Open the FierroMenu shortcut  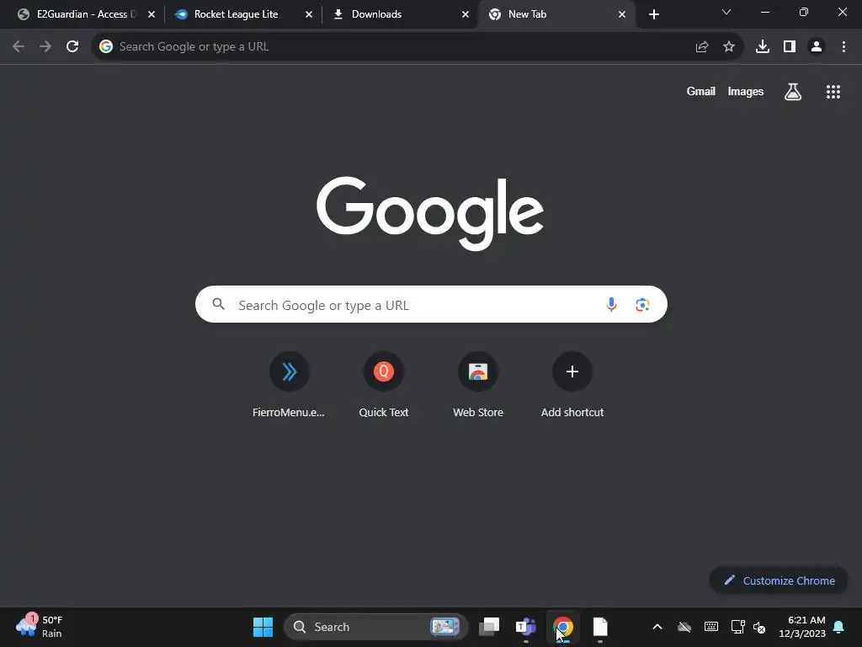click(289, 384)
